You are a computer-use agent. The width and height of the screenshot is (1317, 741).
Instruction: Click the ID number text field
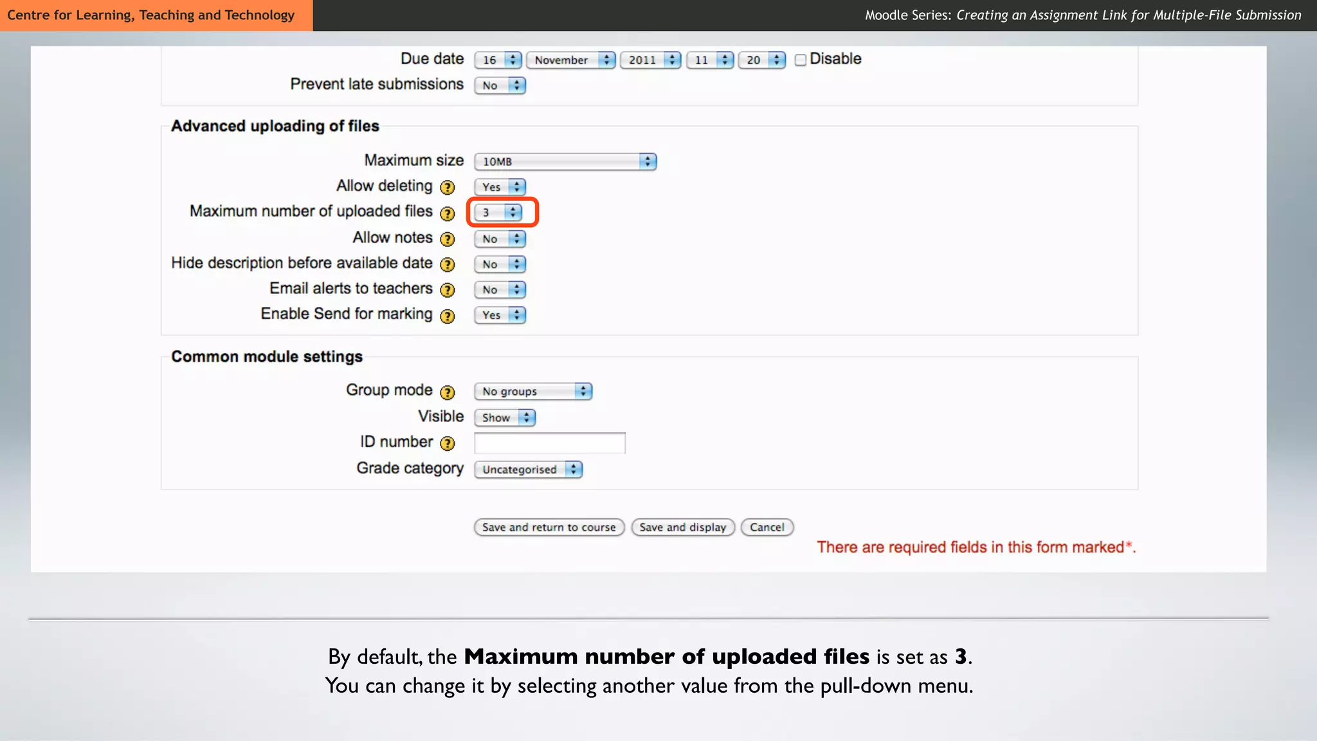[x=550, y=443]
